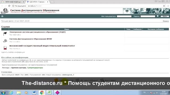Viewport: 170px width, 95px height.
Task: Open Система Дистанционного Образования МГИУ link
Action: click(x=31, y=39)
